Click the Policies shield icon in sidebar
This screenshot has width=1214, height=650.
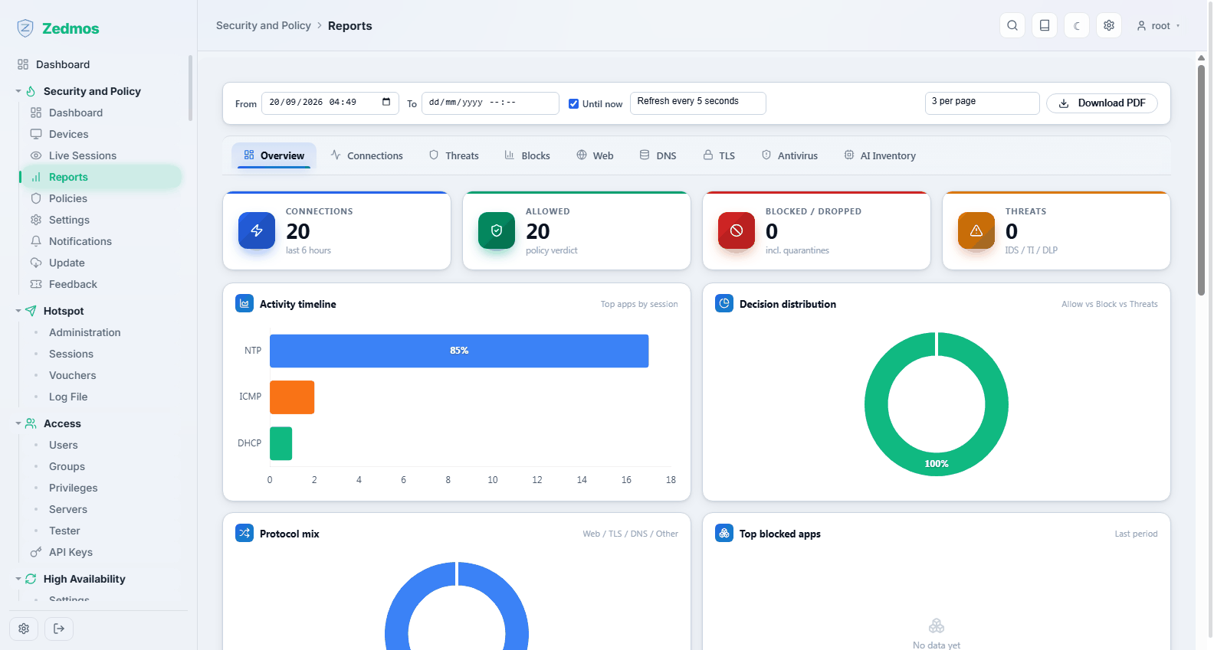[x=36, y=198]
